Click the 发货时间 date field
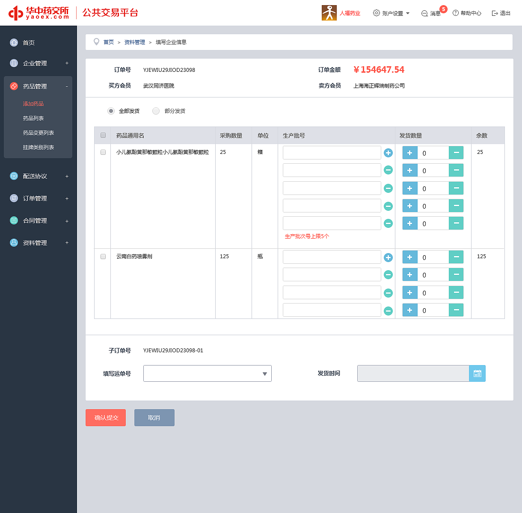The width and height of the screenshot is (522, 513). [x=413, y=373]
